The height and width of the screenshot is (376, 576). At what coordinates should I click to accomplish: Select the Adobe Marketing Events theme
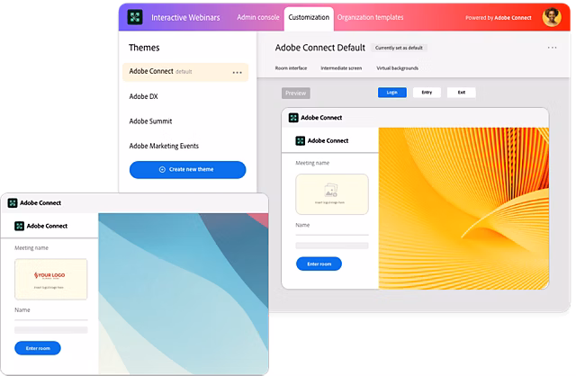pos(164,146)
